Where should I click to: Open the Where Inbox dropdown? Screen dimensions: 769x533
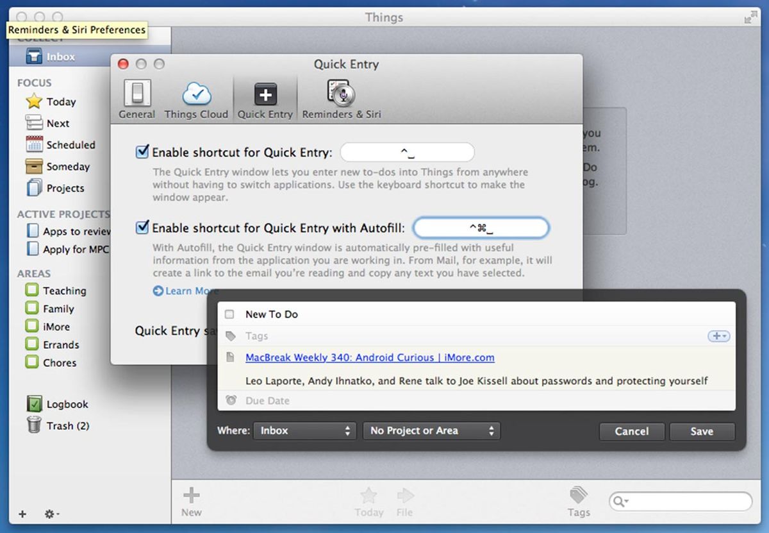pyautogui.click(x=304, y=431)
